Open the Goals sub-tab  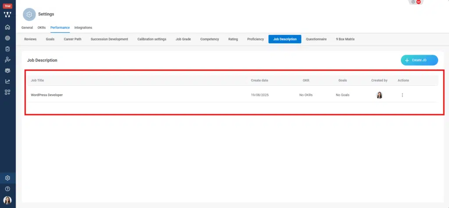click(50, 39)
